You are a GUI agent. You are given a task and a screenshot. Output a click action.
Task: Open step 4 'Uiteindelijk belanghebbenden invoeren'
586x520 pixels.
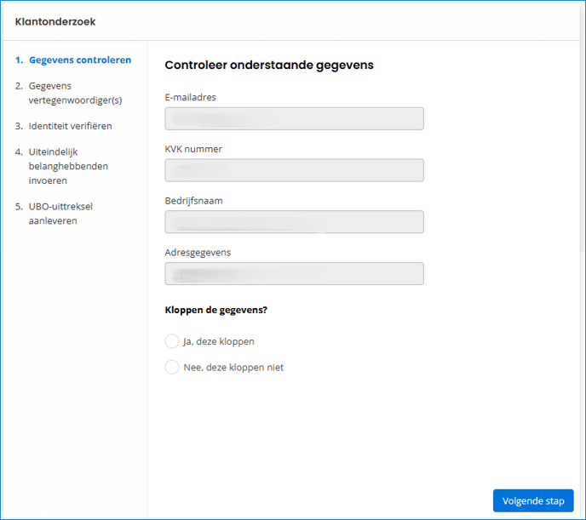coord(68,166)
